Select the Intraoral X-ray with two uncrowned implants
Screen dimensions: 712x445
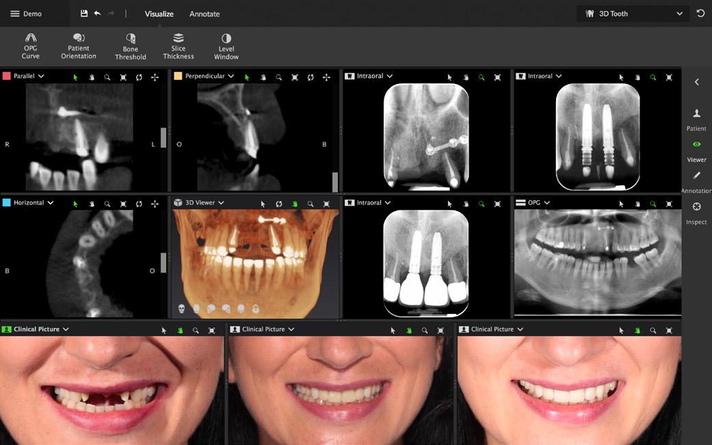(598, 137)
